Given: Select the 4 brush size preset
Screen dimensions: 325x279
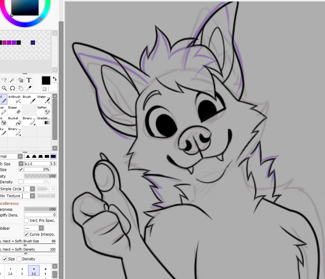Looking at the screenshot, I should tap(45, 271).
